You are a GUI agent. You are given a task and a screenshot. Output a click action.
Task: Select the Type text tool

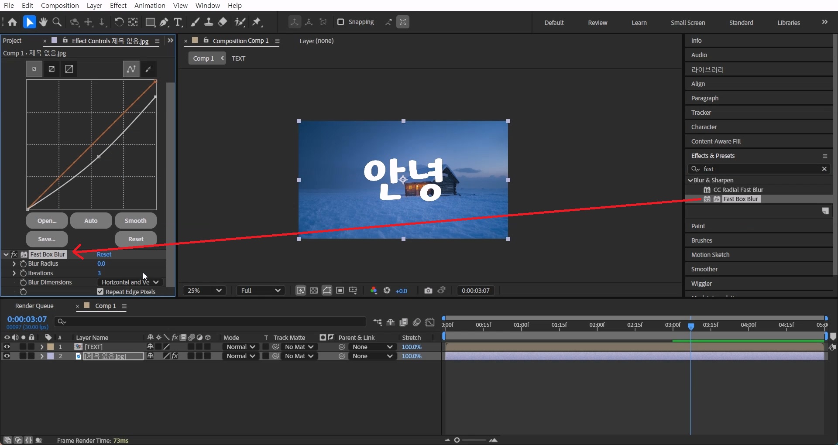(178, 22)
